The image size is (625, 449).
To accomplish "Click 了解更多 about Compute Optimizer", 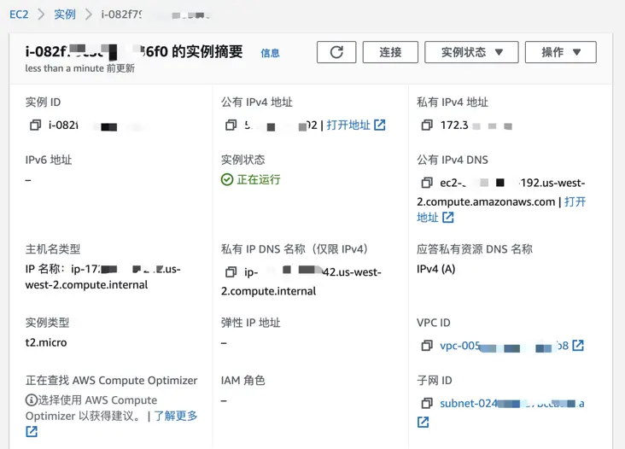I will 176,416.
